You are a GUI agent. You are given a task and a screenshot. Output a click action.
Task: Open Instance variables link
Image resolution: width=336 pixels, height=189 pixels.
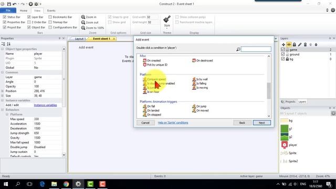click(46, 105)
